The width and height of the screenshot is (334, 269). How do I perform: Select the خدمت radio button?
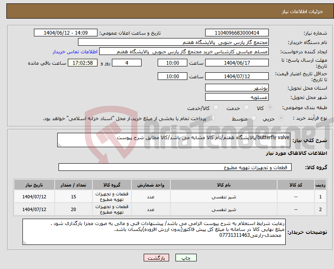tap(246, 107)
